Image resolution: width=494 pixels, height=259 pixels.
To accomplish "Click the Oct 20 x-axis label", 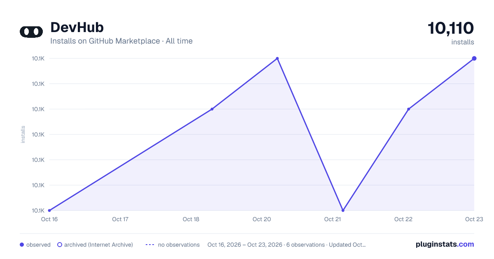I will (262, 219).
